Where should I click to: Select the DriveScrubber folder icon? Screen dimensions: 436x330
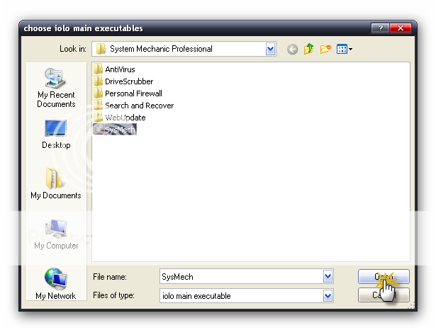click(x=98, y=81)
